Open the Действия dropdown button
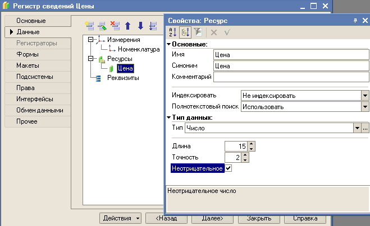Screen dimensions: 370x226 point(120,218)
